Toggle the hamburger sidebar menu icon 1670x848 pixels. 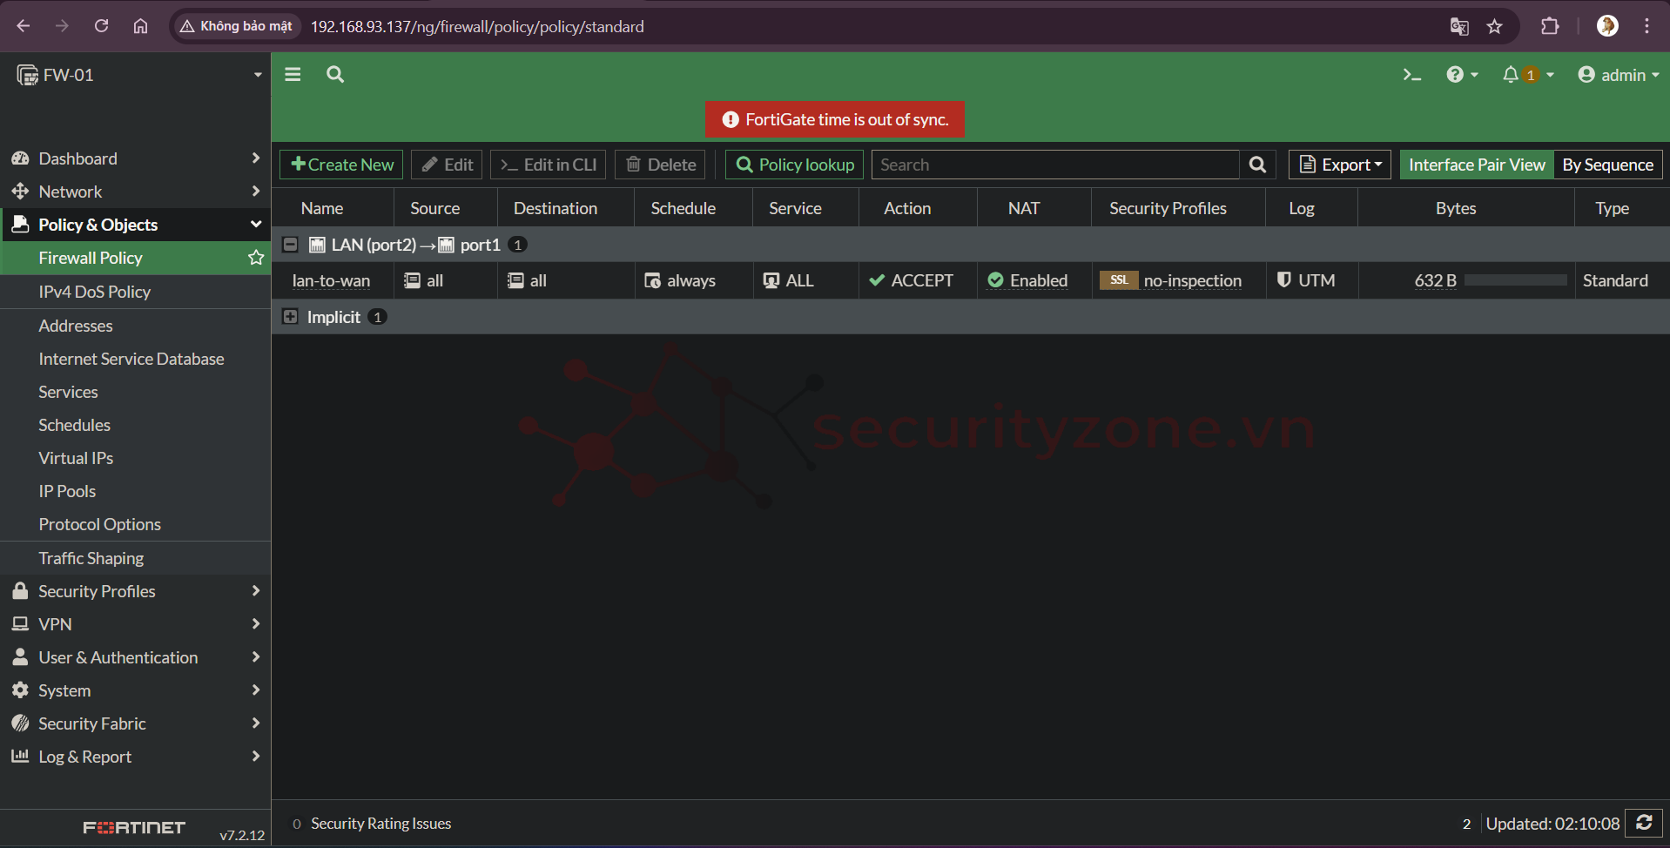(x=293, y=75)
